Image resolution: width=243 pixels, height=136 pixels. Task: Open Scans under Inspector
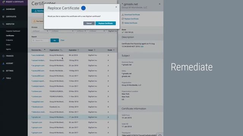(x=8, y=45)
